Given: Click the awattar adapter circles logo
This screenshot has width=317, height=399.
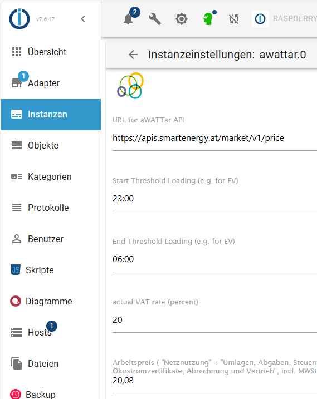Looking at the screenshot, I should click(x=130, y=86).
